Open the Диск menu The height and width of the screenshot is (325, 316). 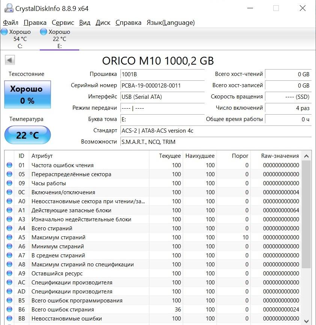103,23
